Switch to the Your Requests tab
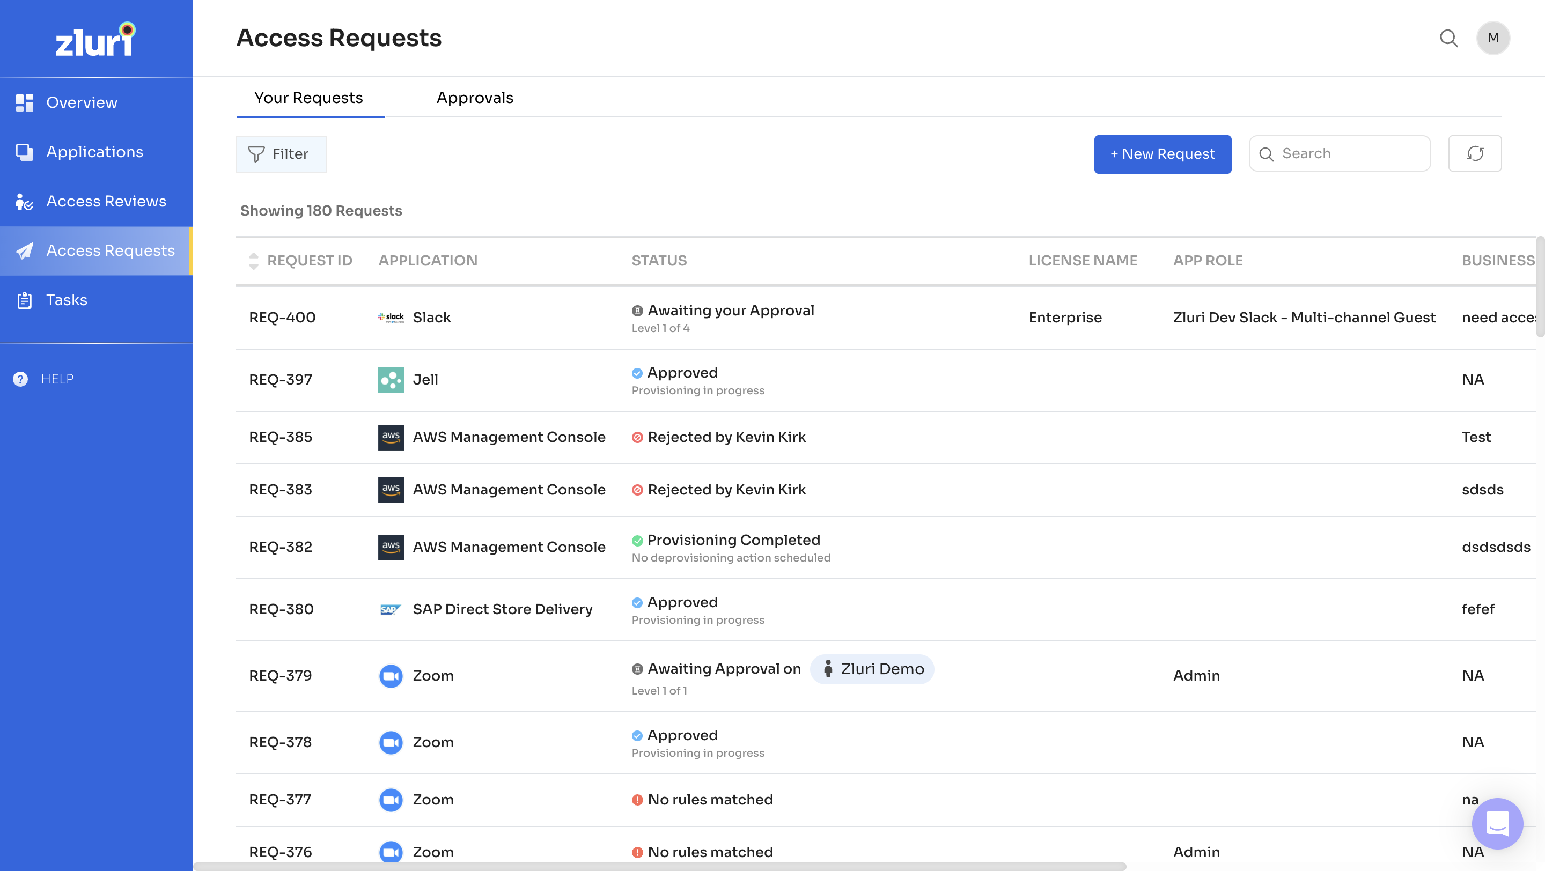The width and height of the screenshot is (1545, 871). click(x=309, y=98)
